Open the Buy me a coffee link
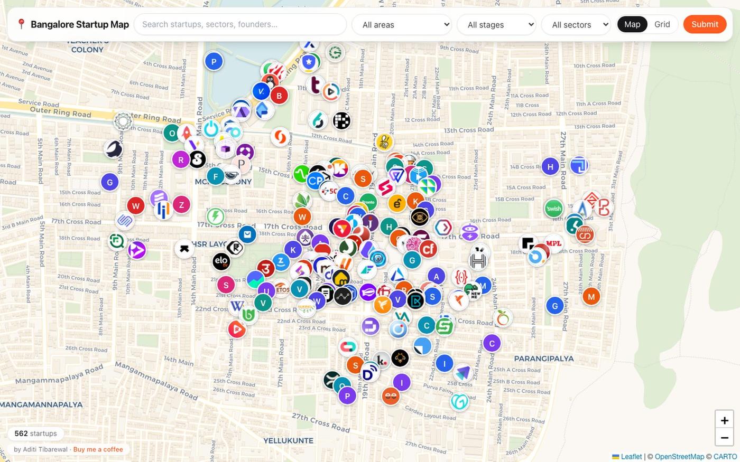 [x=98, y=449]
